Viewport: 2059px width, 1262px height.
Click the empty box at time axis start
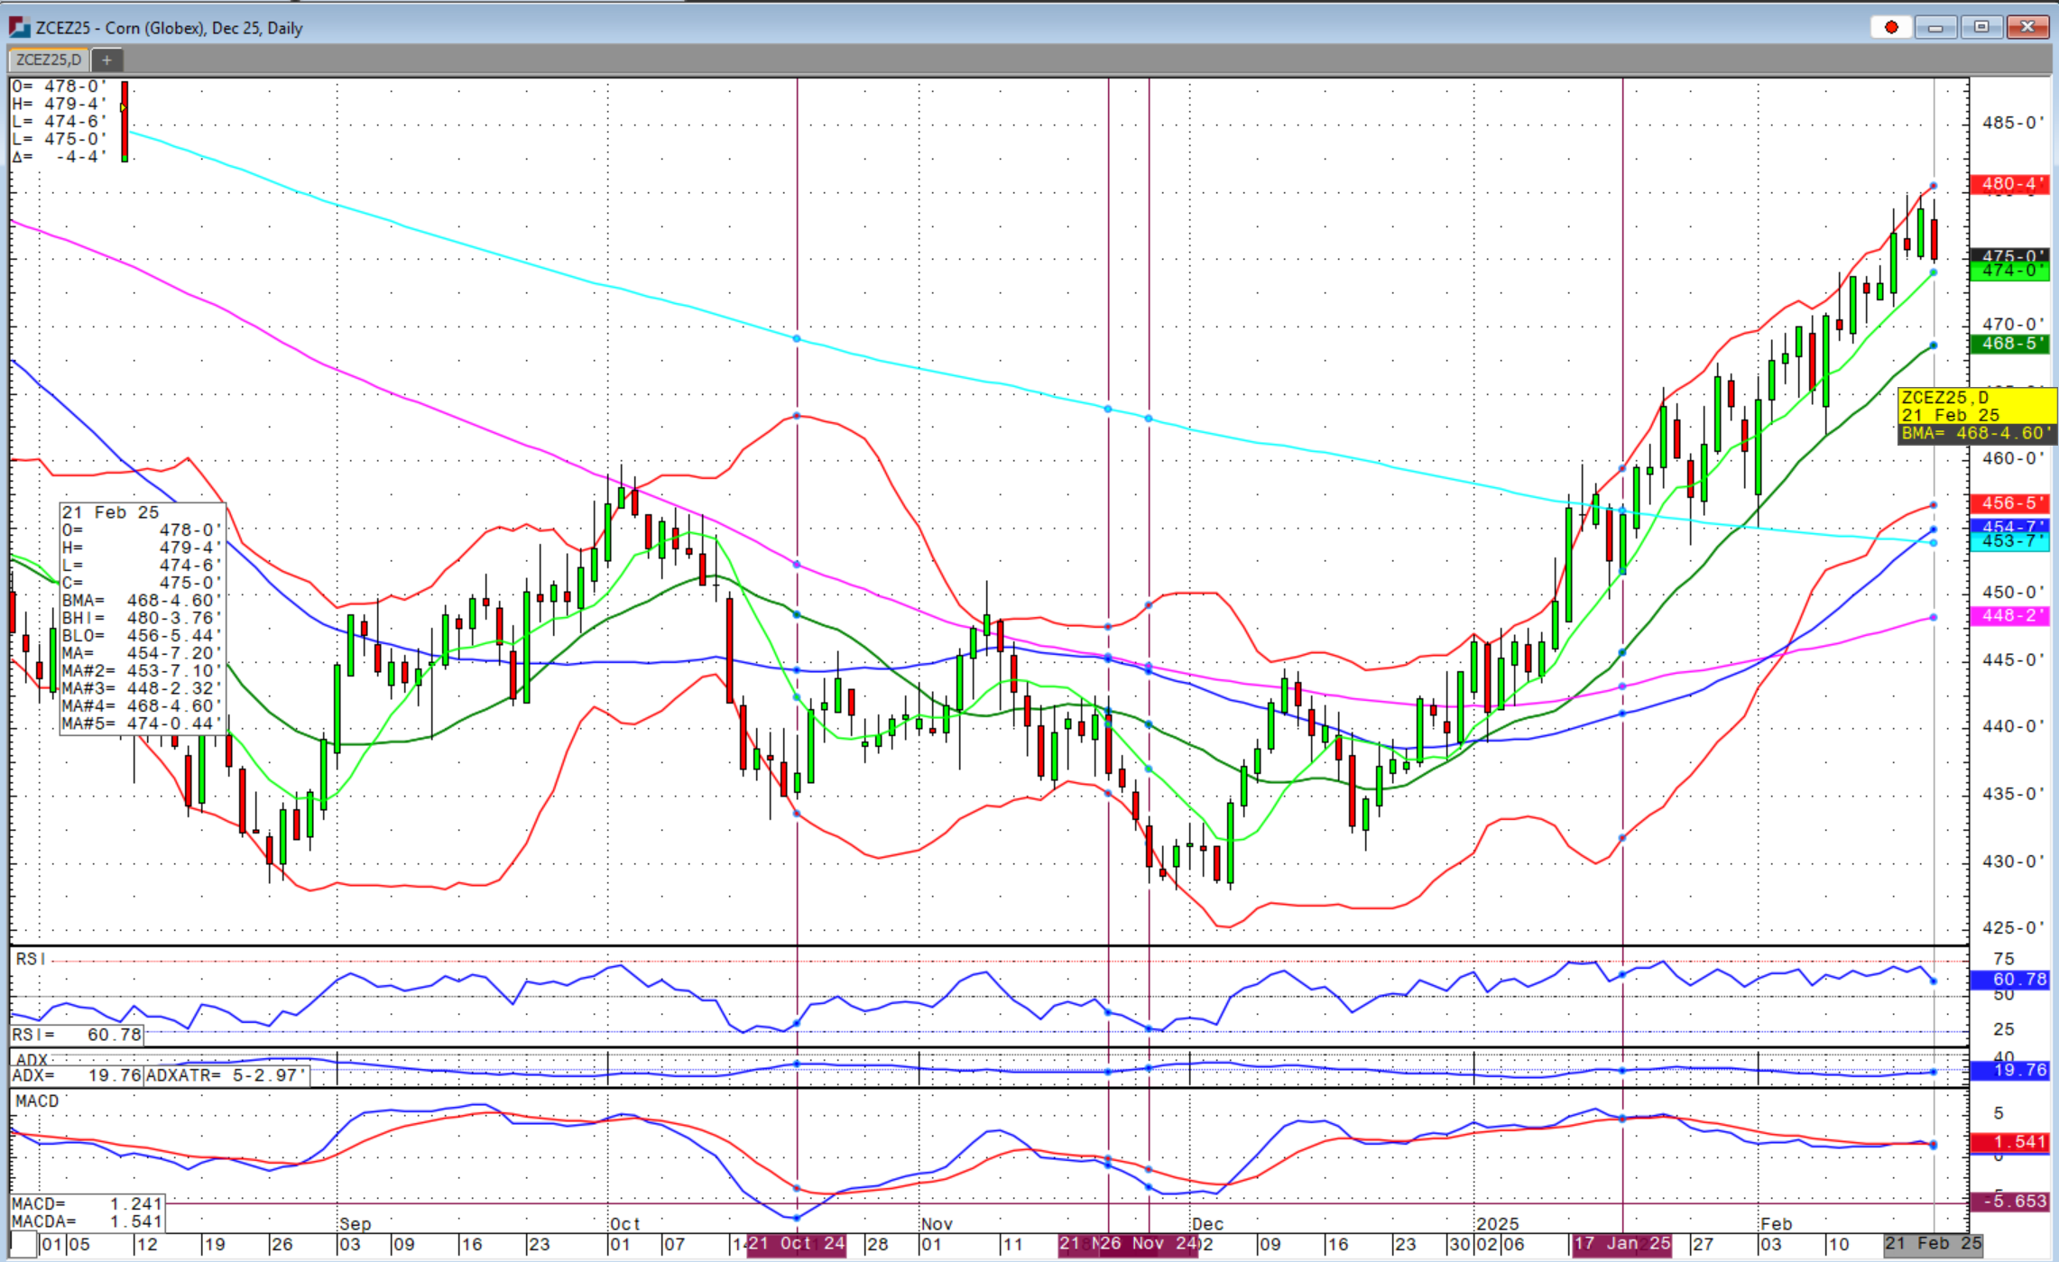[23, 1245]
